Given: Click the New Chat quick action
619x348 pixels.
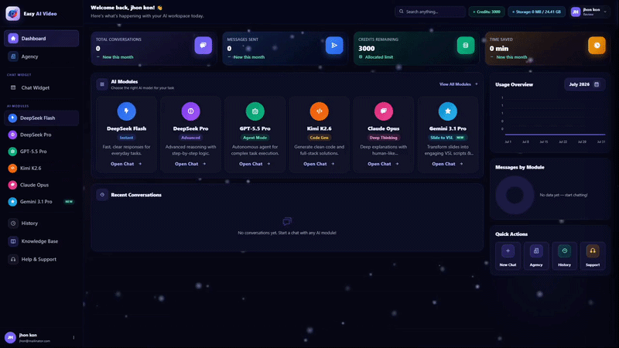Looking at the screenshot, I should [508, 256].
